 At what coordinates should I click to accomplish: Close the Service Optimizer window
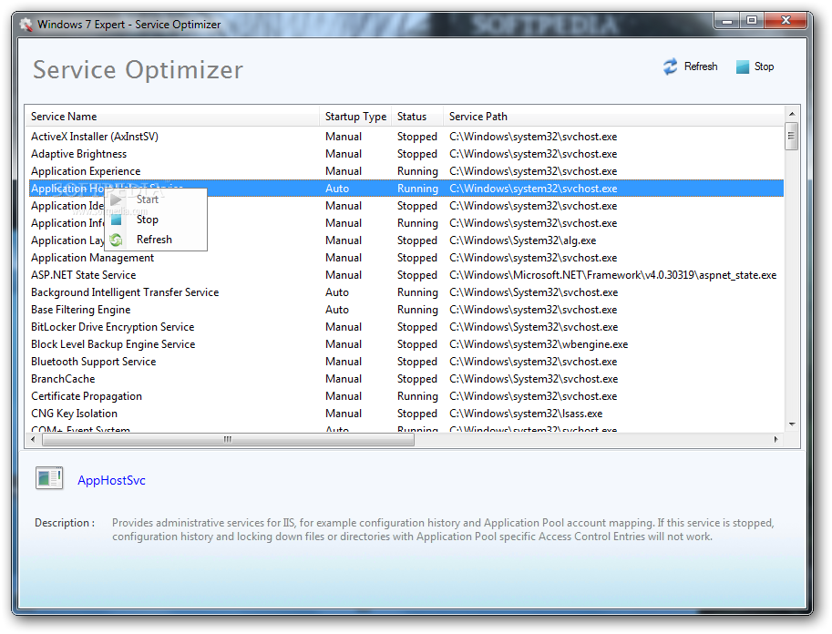786,21
